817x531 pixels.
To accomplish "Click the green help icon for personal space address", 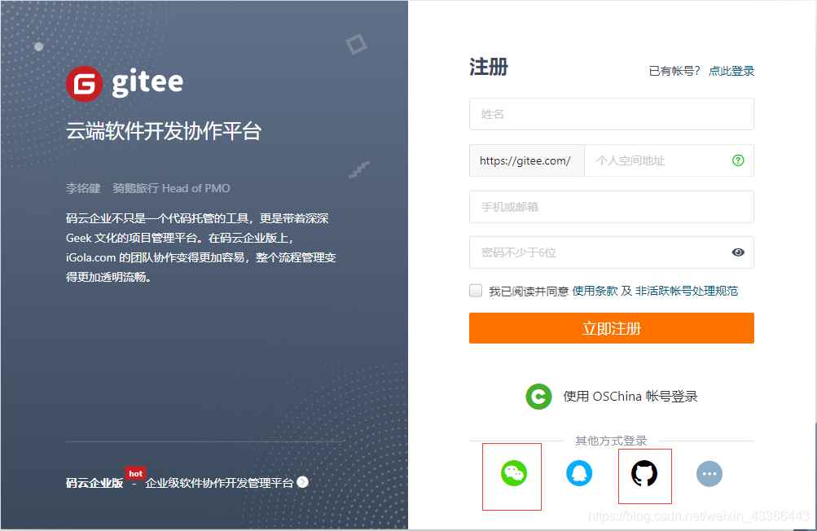I will pyautogui.click(x=738, y=160).
